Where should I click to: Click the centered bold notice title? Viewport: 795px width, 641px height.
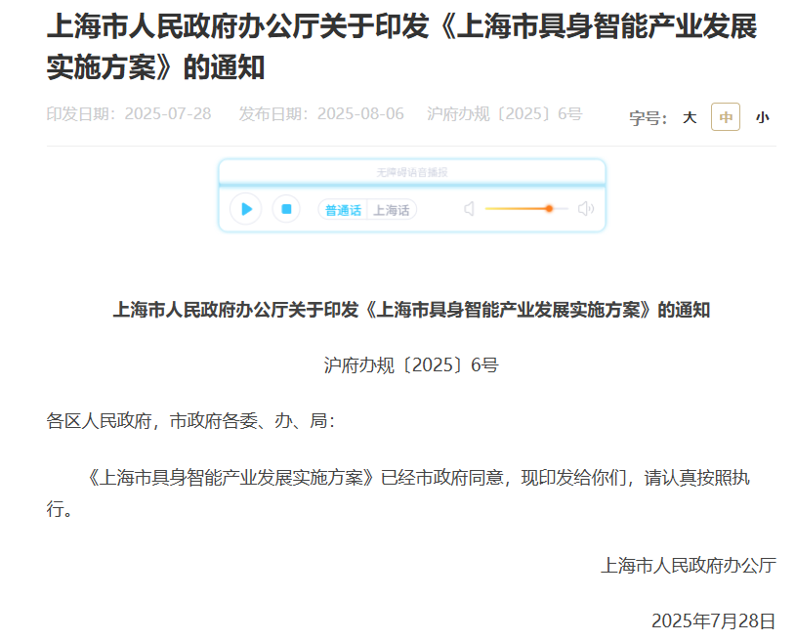[411, 311]
